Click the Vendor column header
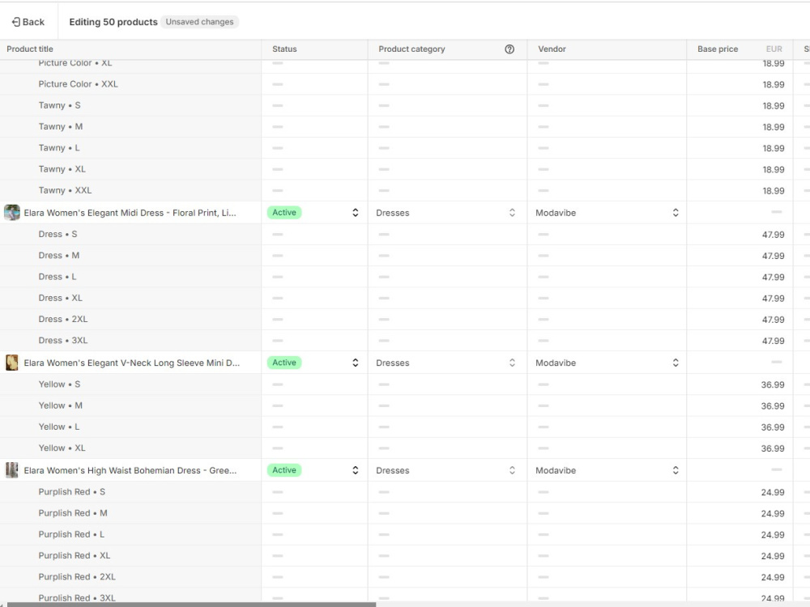Viewport: 810px width, 607px height. (x=552, y=49)
